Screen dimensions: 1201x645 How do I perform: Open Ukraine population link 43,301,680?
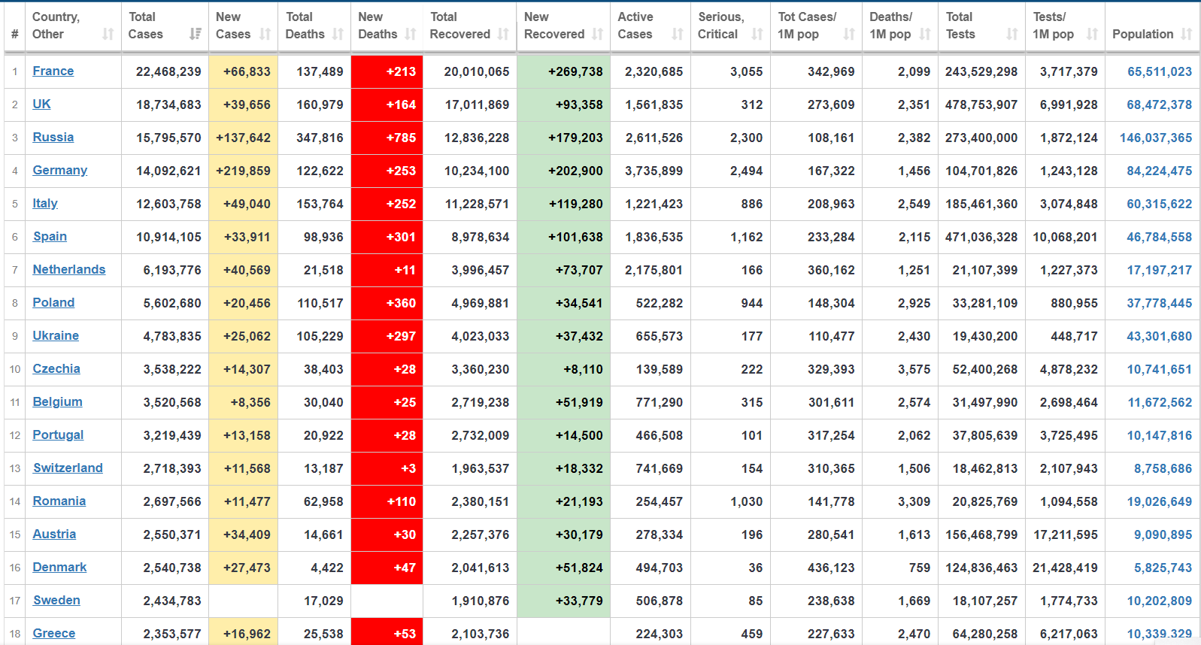pos(1159,336)
